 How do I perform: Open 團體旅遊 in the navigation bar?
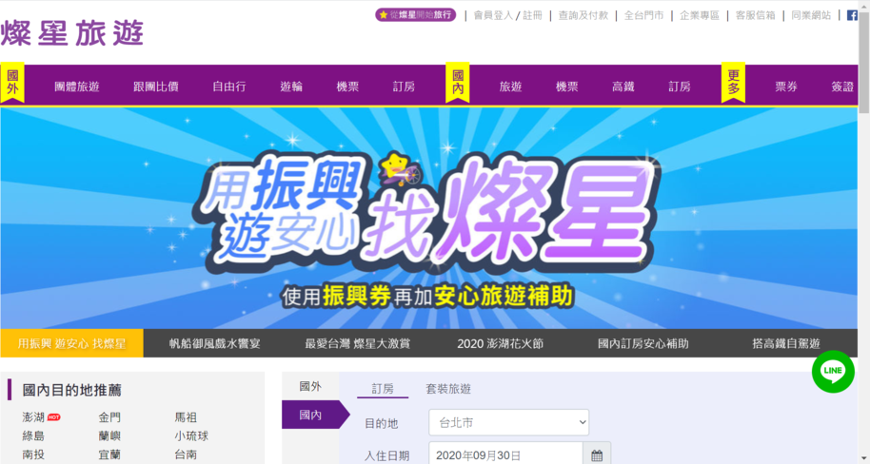77,87
